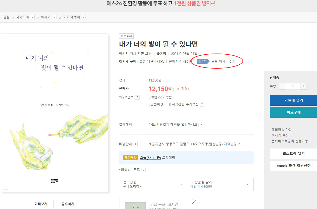Click 카트에 넣기 button

click(293, 100)
